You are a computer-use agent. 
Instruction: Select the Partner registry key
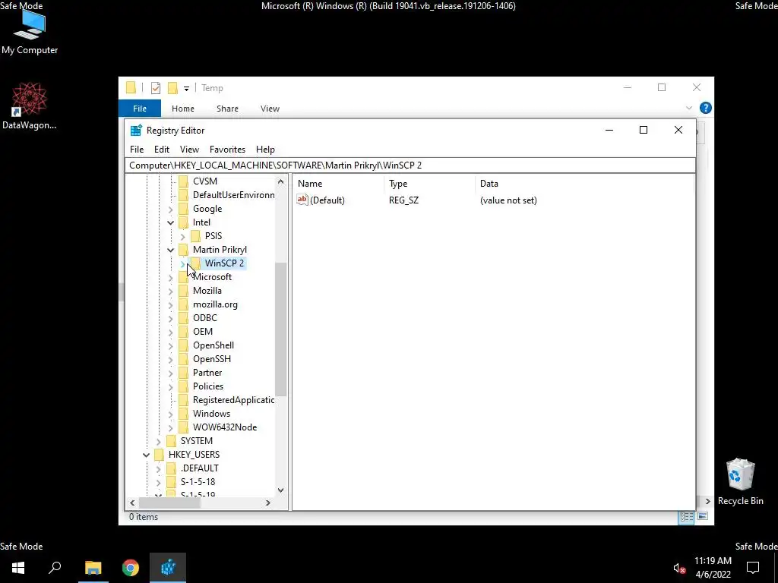[207, 372]
